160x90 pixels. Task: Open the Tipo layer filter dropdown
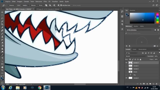point(131,53)
